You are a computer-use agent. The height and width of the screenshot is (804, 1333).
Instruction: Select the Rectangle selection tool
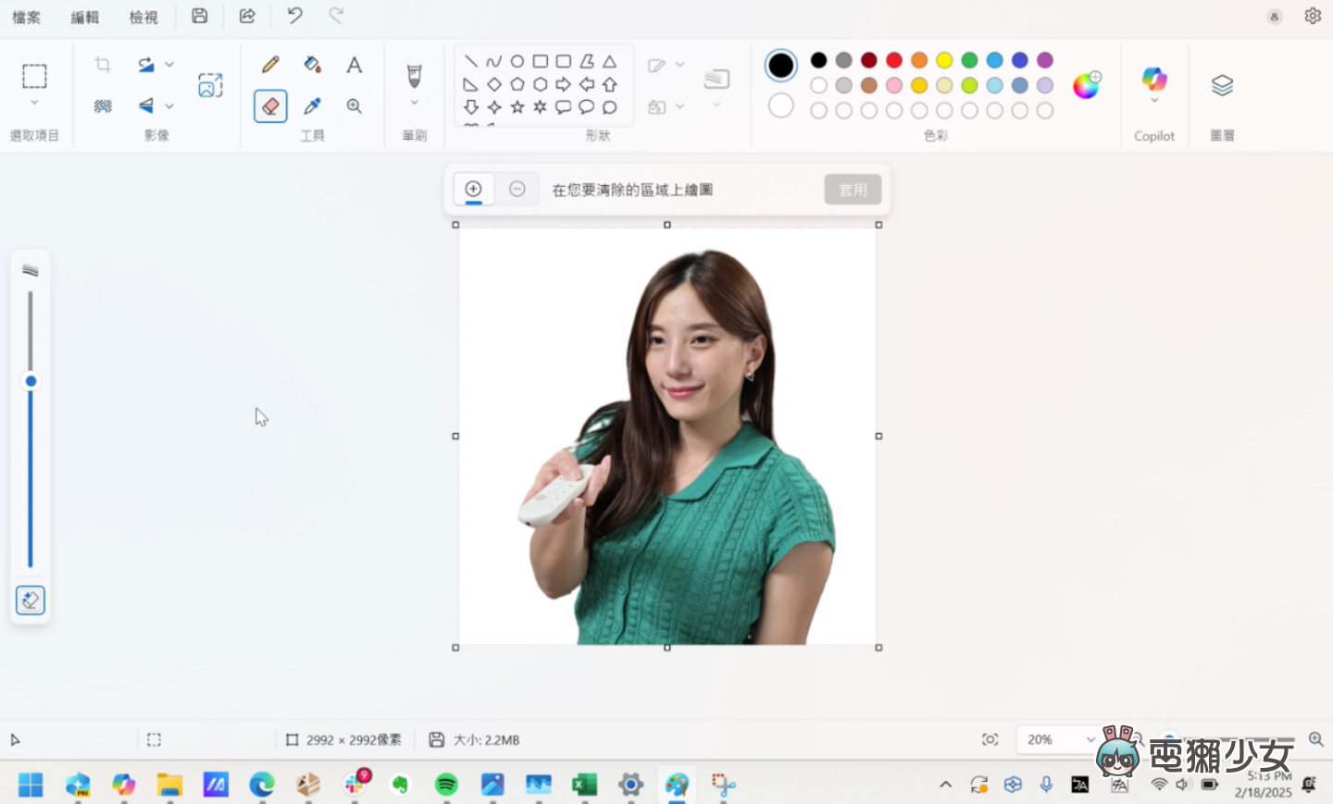(x=34, y=76)
